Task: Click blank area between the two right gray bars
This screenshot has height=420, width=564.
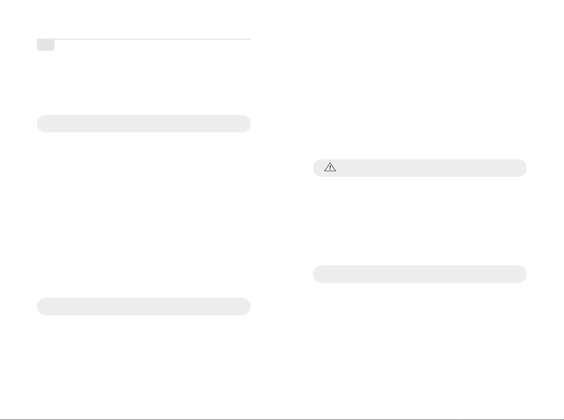Action: click(420, 221)
